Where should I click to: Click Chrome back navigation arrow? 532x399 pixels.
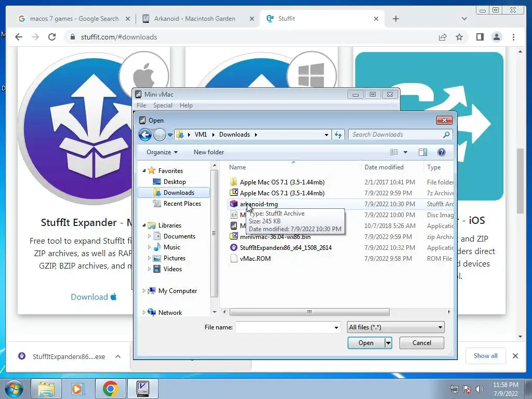[19, 37]
